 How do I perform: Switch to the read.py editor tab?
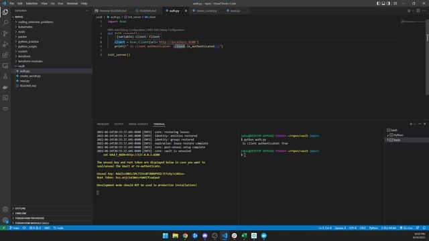(235, 11)
